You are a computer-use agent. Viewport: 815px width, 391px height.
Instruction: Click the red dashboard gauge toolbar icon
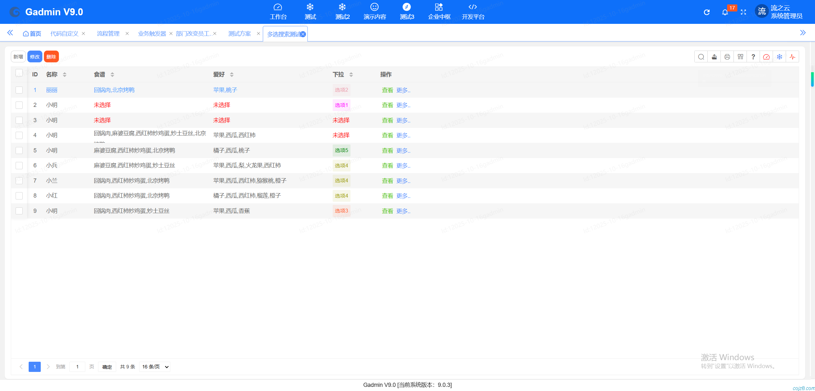[x=766, y=57]
